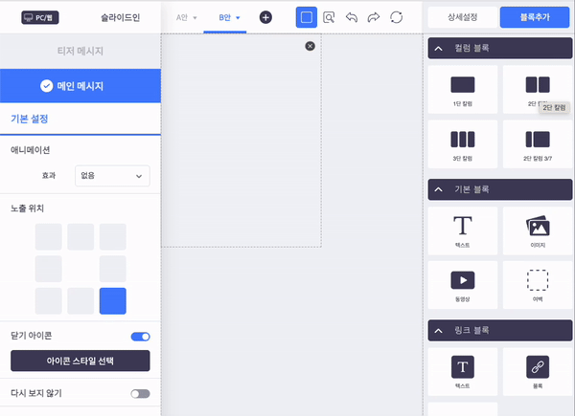Click the preview magnifier icon
This screenshot has width=575, height=416.
click(x=330, y=17)
